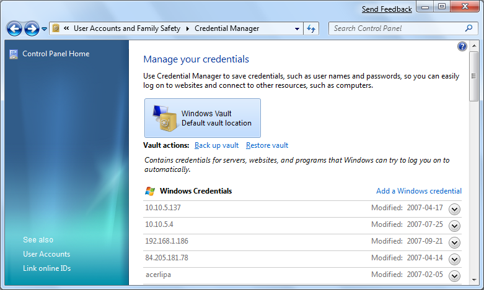Click User Accounts and Family Safety breadcrumb
Image resolution: width=484 pixels, height=290 pixels.
(x=127, y=28)
